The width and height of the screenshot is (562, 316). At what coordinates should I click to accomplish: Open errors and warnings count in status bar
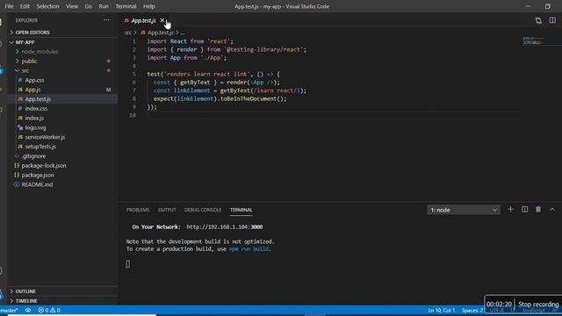point(49,310)
